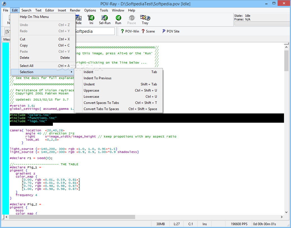The width and height of the screenshot is (291, 228).
Task: Click the Redo entry
Action: point(43,31)
